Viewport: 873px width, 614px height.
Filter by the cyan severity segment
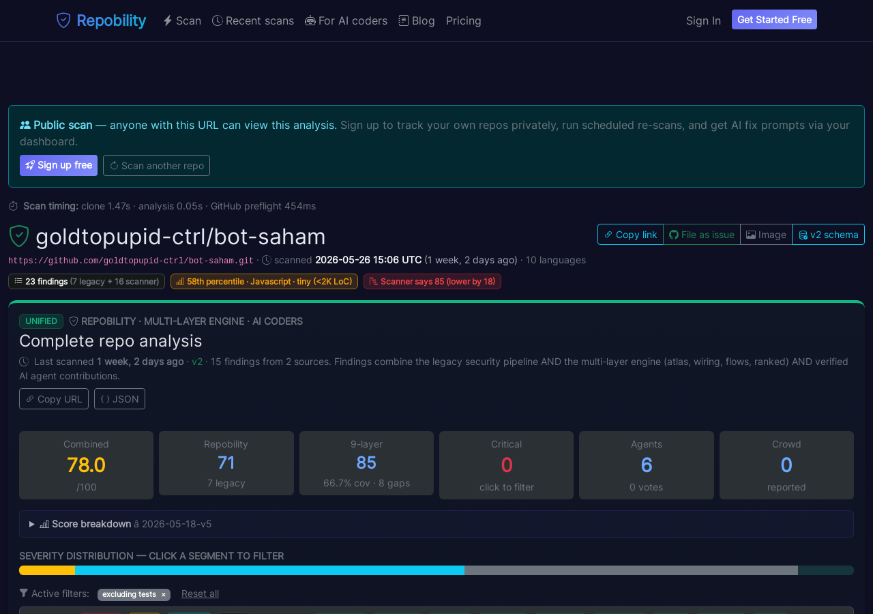pyautogui.click(x=269, y=570)
